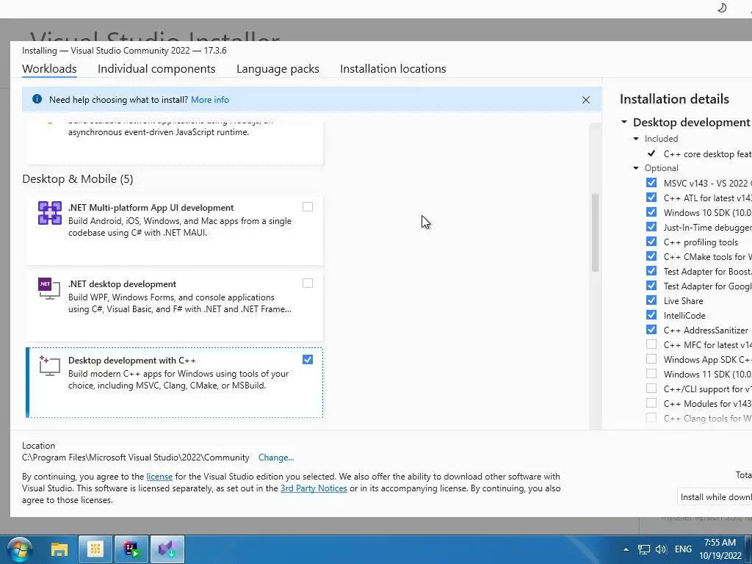Click the ENG language indicator
The width and height of the screenshot is (752, 564).
tap(683, 549)
